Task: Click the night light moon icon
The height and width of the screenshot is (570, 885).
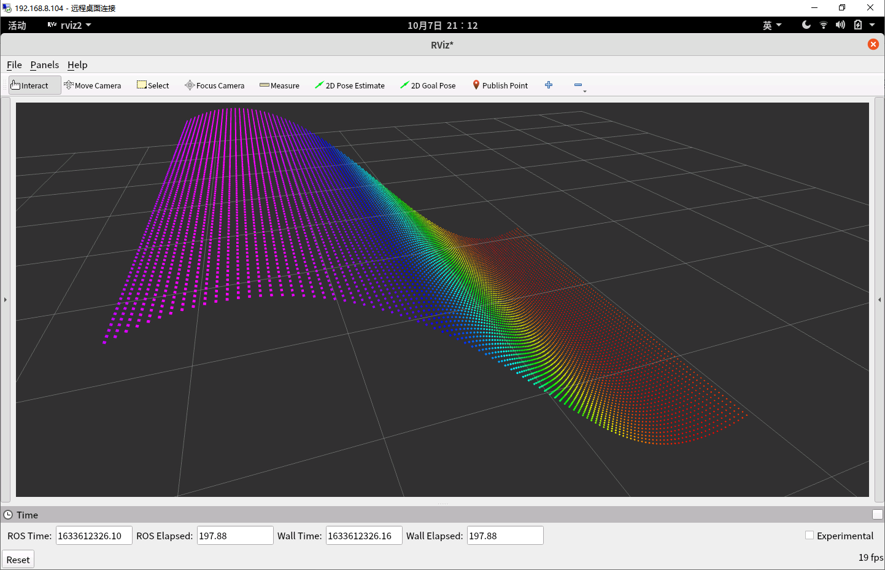Action: click(806, 25)
